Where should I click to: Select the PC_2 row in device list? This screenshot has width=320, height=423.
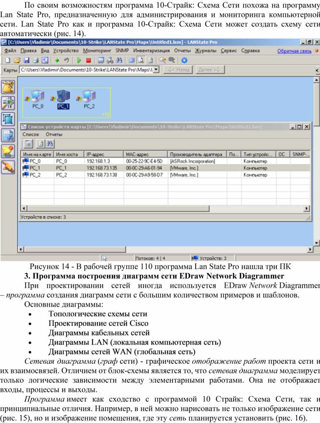[x=165, y=175]
